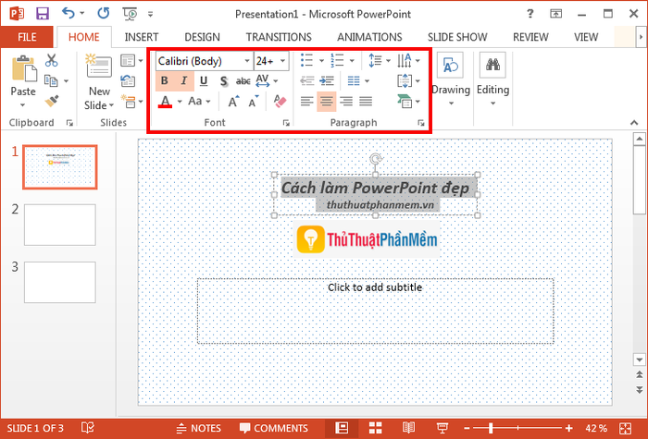Open Ribbon Display Options icon
Viewport: 648px width, 439px height.
coord(555,14)
